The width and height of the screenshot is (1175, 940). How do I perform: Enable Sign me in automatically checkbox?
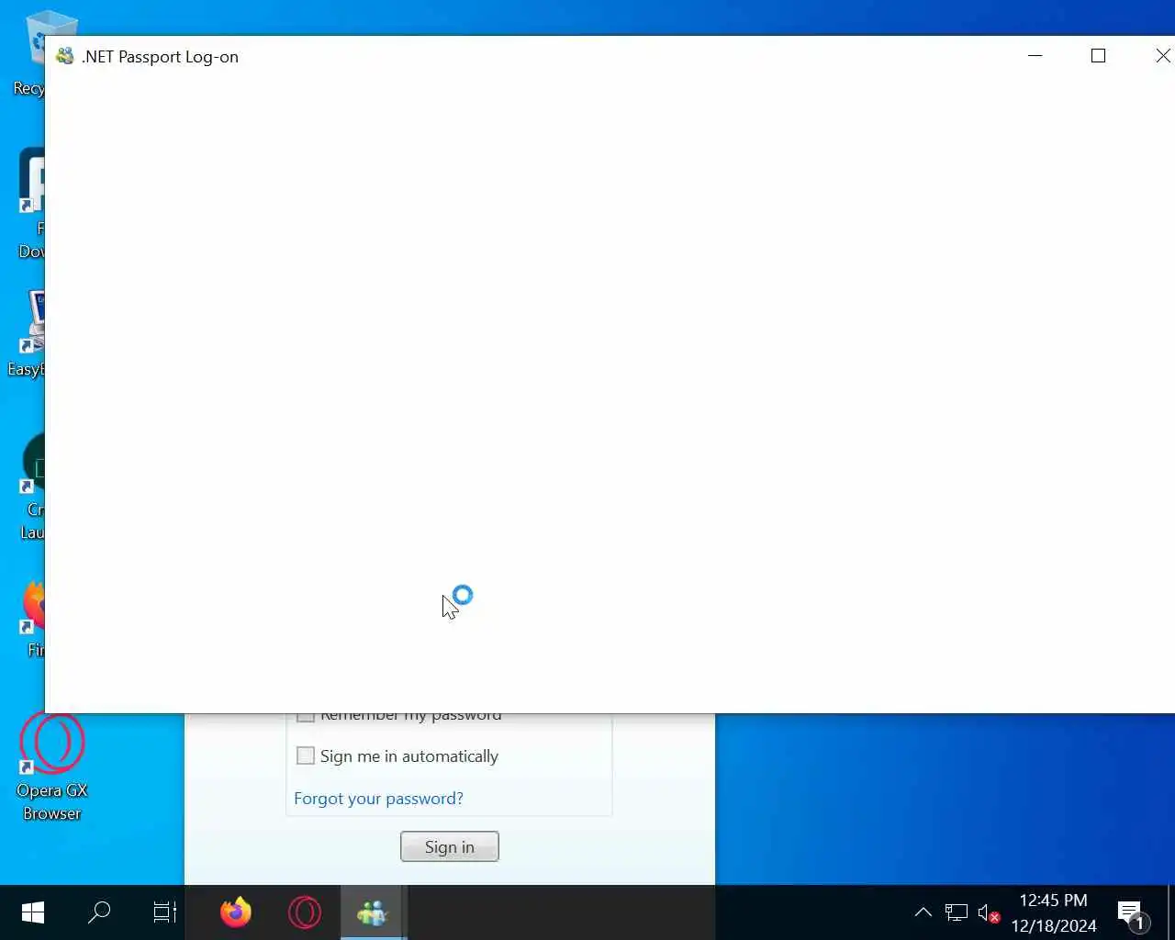pos(306,755)
